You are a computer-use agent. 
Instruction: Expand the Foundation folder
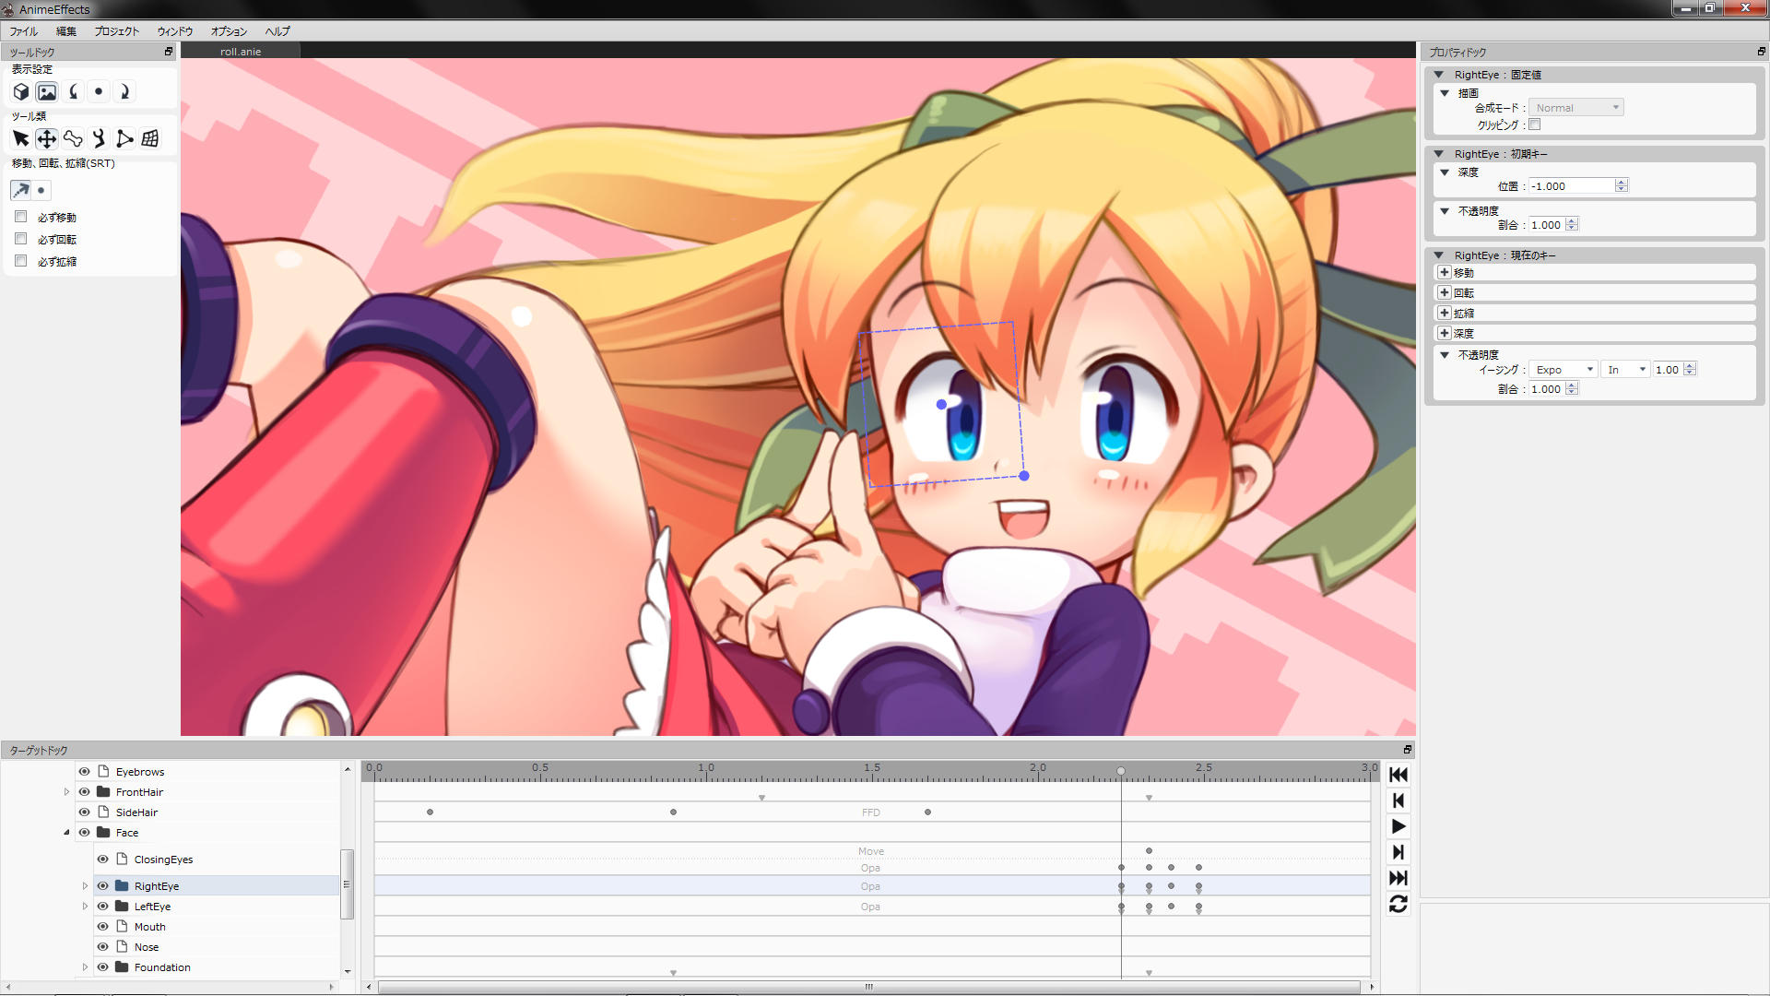tap(85, 967)
